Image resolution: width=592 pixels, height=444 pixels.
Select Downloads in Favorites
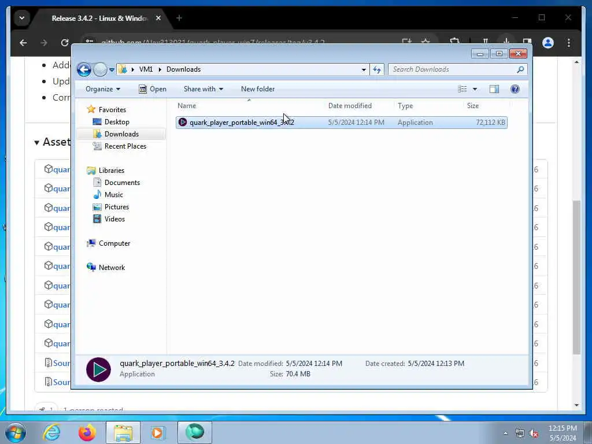121,134
